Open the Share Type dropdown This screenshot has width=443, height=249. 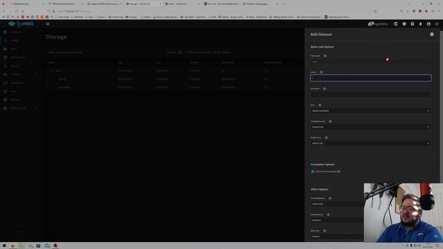click(x=337, y=237)
